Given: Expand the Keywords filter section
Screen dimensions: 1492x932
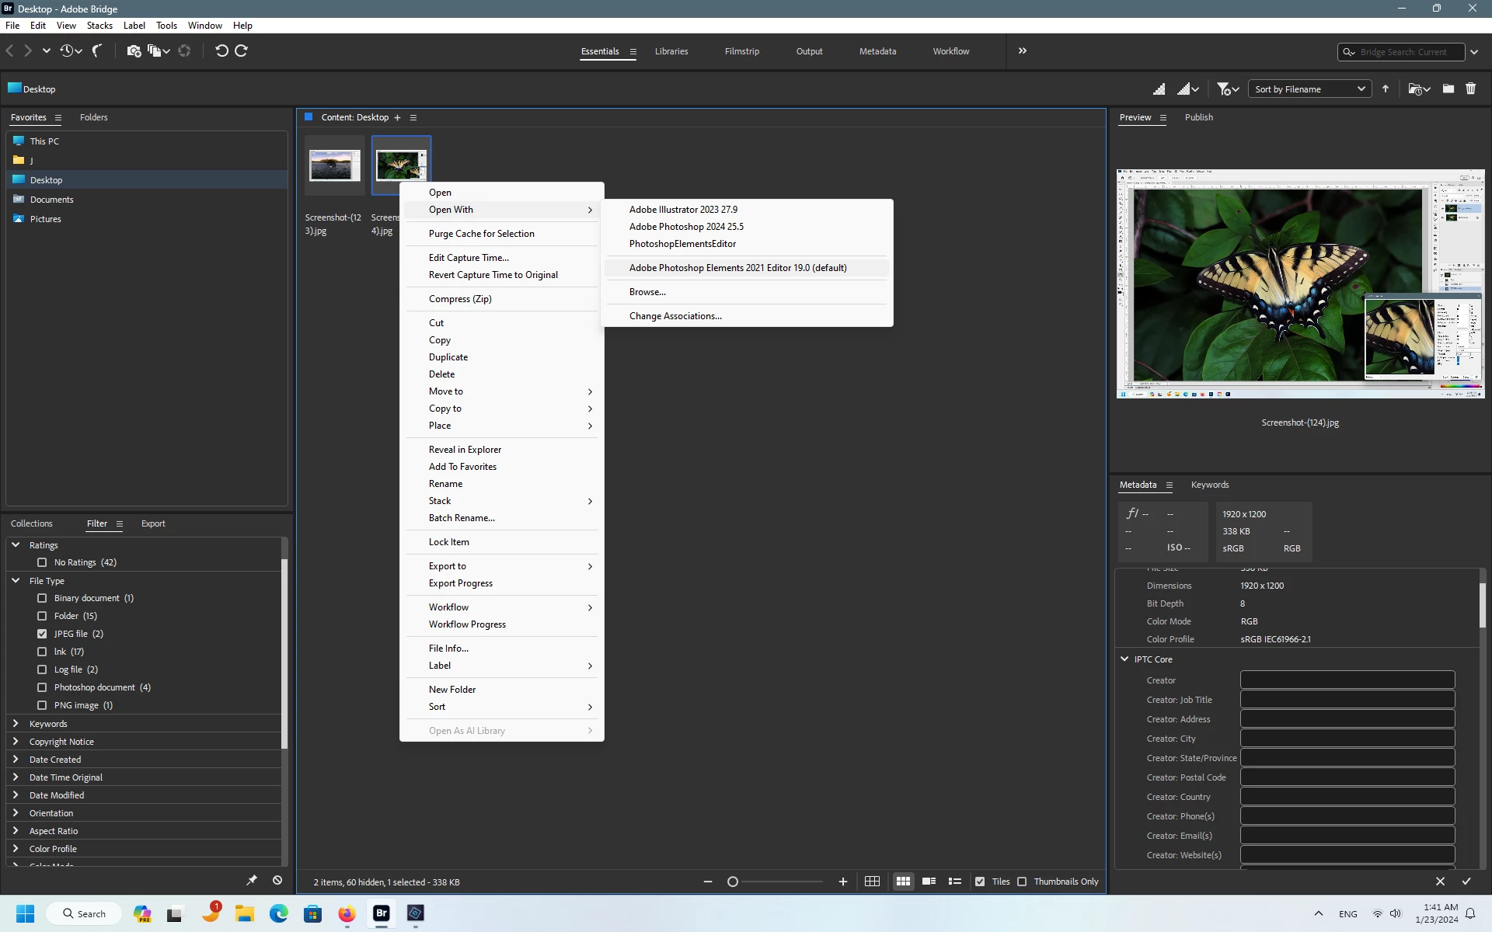Looking at the screenshot, I should (x=16, y=724).
